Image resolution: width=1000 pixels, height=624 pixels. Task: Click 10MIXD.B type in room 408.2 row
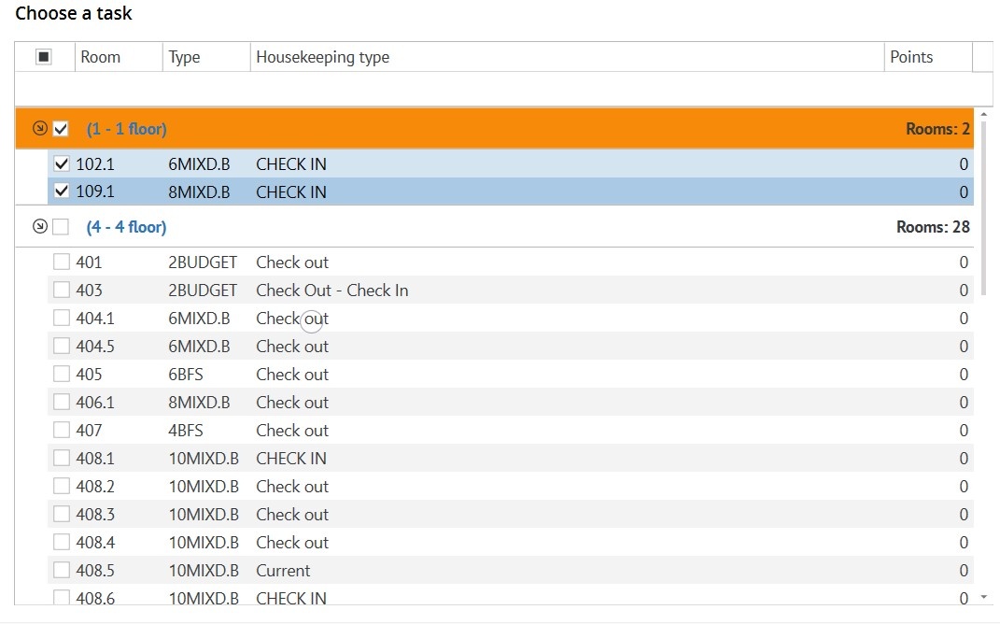(204, 487)
